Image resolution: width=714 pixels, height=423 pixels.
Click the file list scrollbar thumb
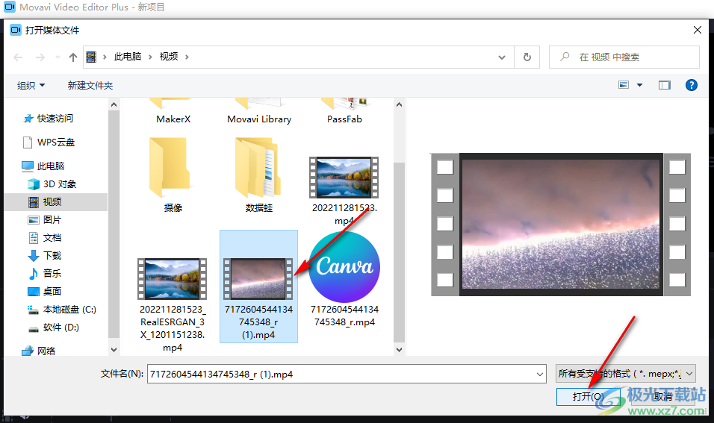coord(399,252)
